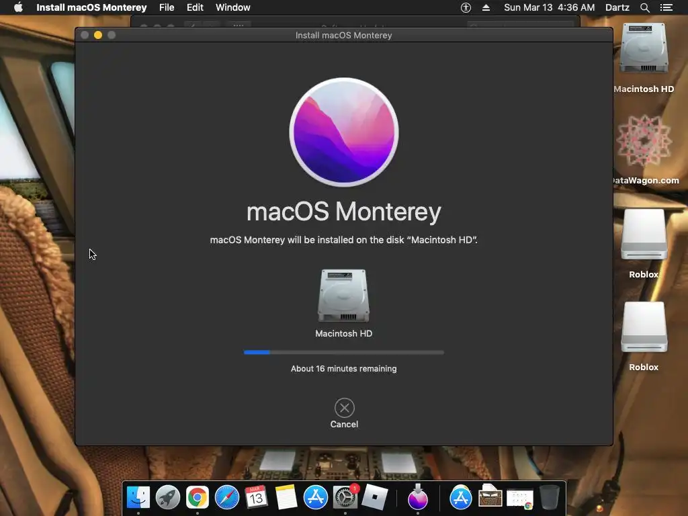Open the Trash in the Dock

pyautogui.click(x=550, y=497)
